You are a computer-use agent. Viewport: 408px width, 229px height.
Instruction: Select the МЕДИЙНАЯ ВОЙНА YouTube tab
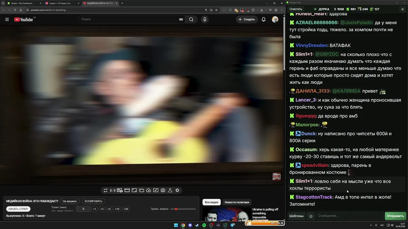(x=100, y=3)
